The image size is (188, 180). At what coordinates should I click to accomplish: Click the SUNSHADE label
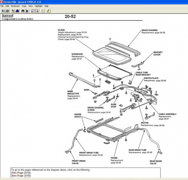tap(77, 54)
